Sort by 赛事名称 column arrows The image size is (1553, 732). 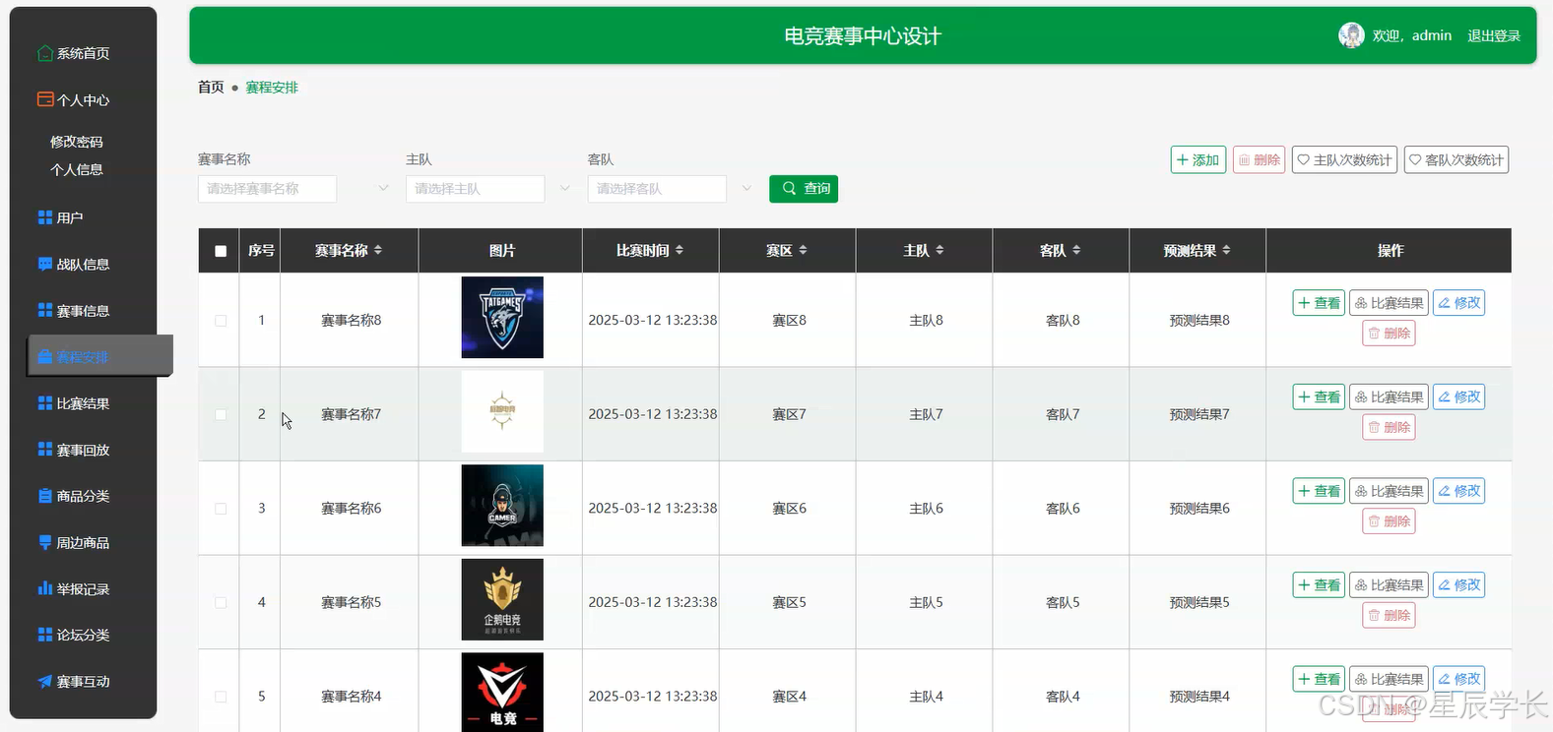point(378,251)
